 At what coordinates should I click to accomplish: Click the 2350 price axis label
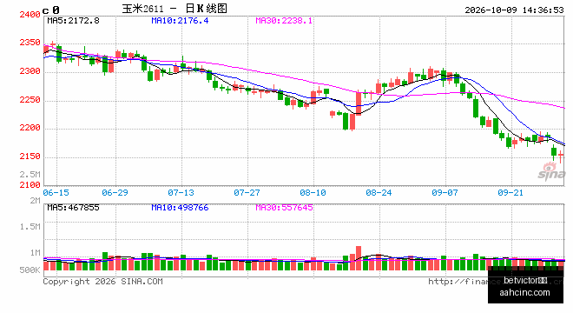pyautogui.click(x=30, y=43)
